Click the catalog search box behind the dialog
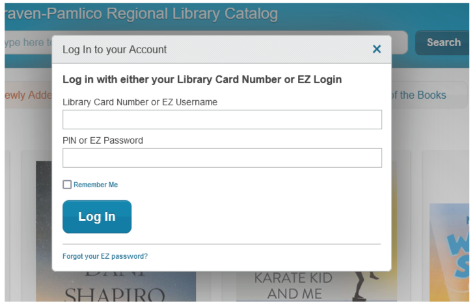 (27, 43)
